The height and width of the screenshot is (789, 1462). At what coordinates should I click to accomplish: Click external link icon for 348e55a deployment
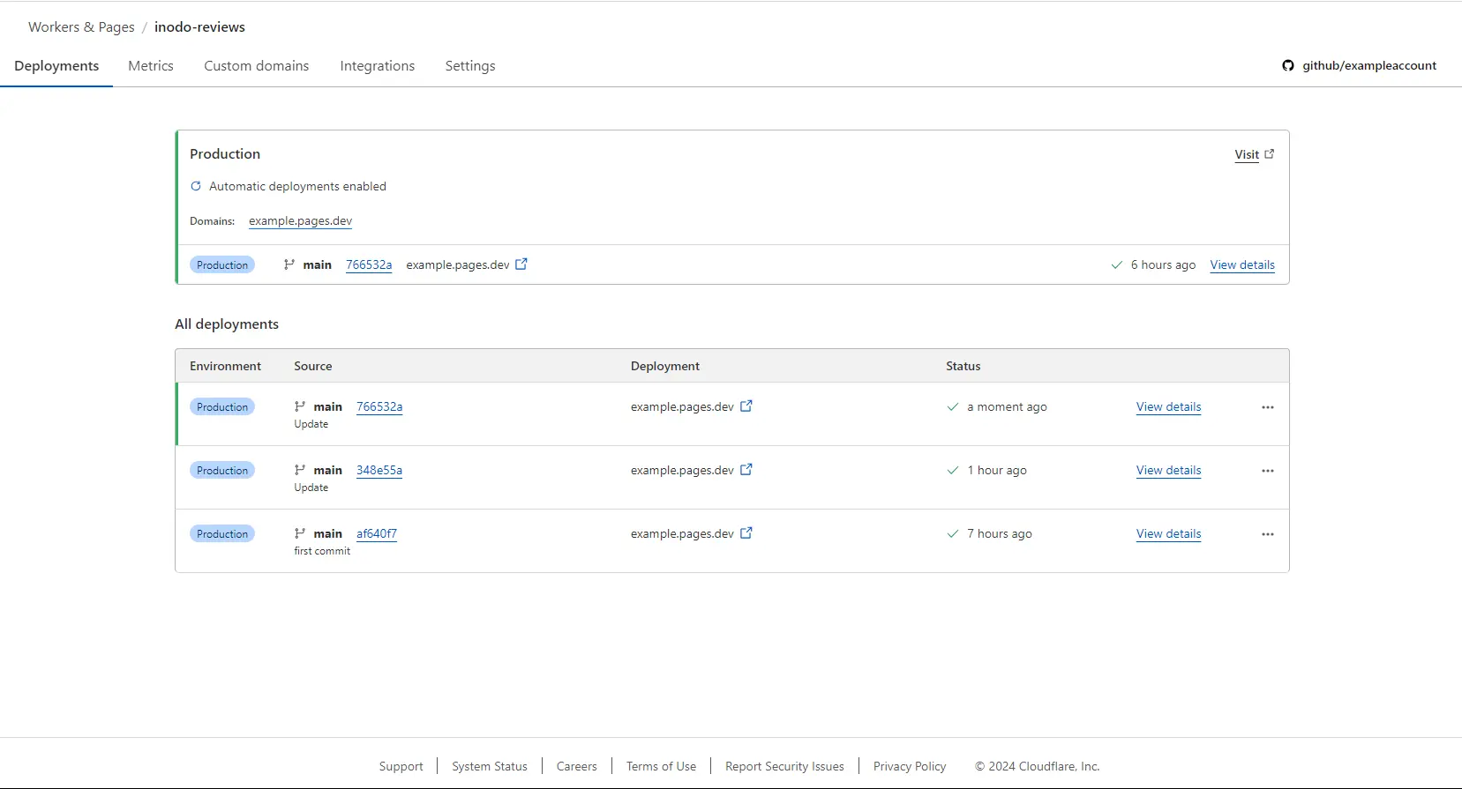point(746,470)
